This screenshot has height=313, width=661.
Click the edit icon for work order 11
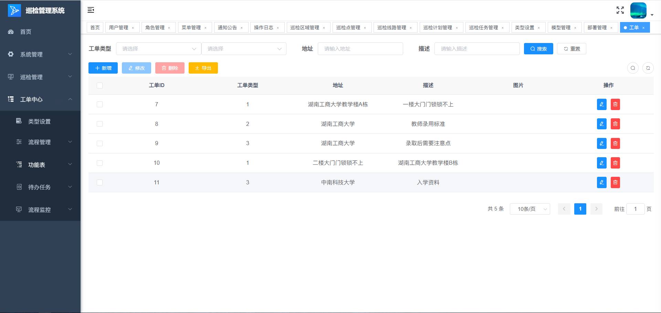pos(601,182)
